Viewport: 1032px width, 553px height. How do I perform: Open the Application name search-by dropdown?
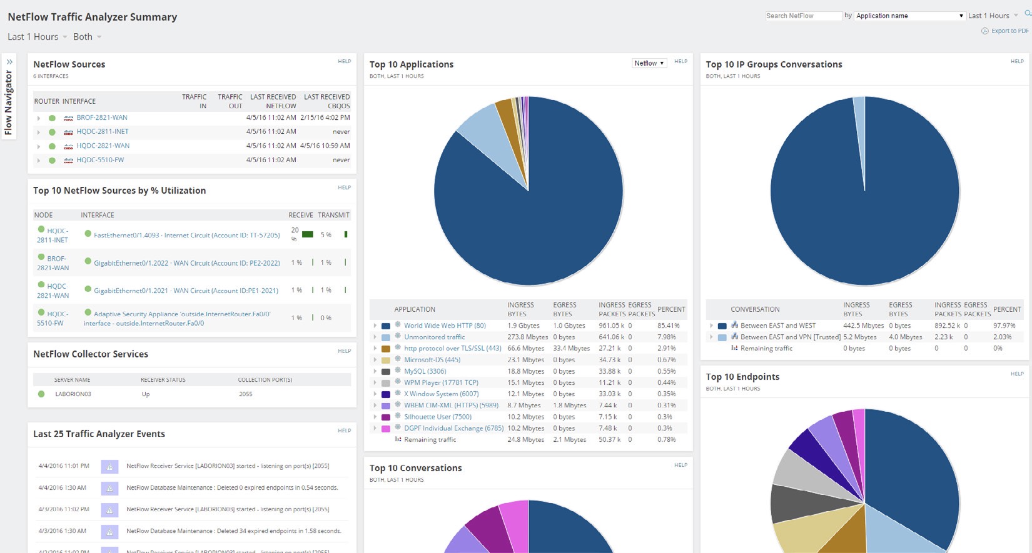909,16
